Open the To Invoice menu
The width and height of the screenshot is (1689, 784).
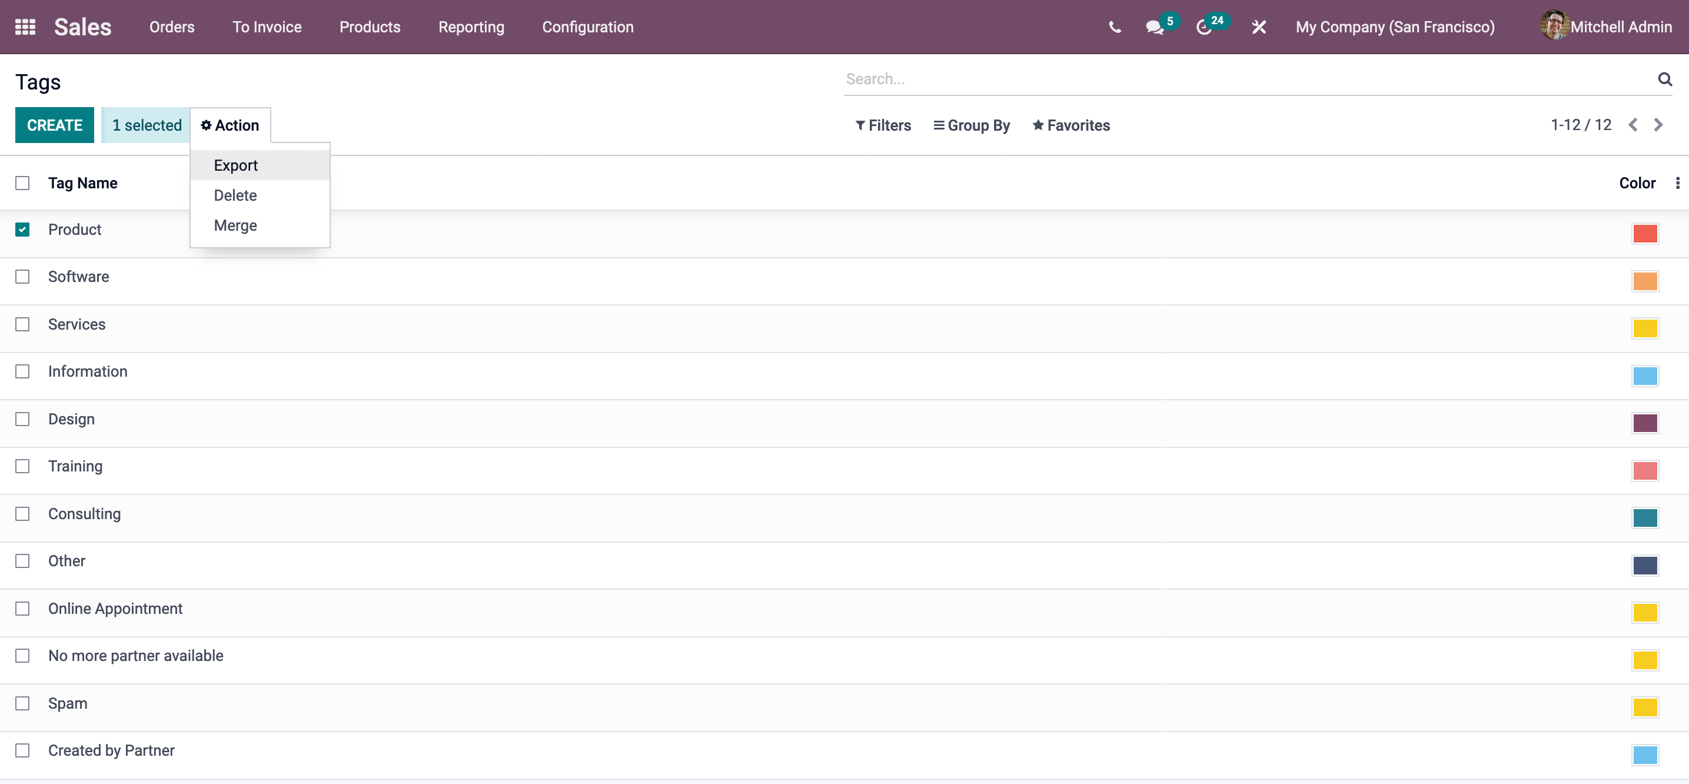[x=267, y=27]
